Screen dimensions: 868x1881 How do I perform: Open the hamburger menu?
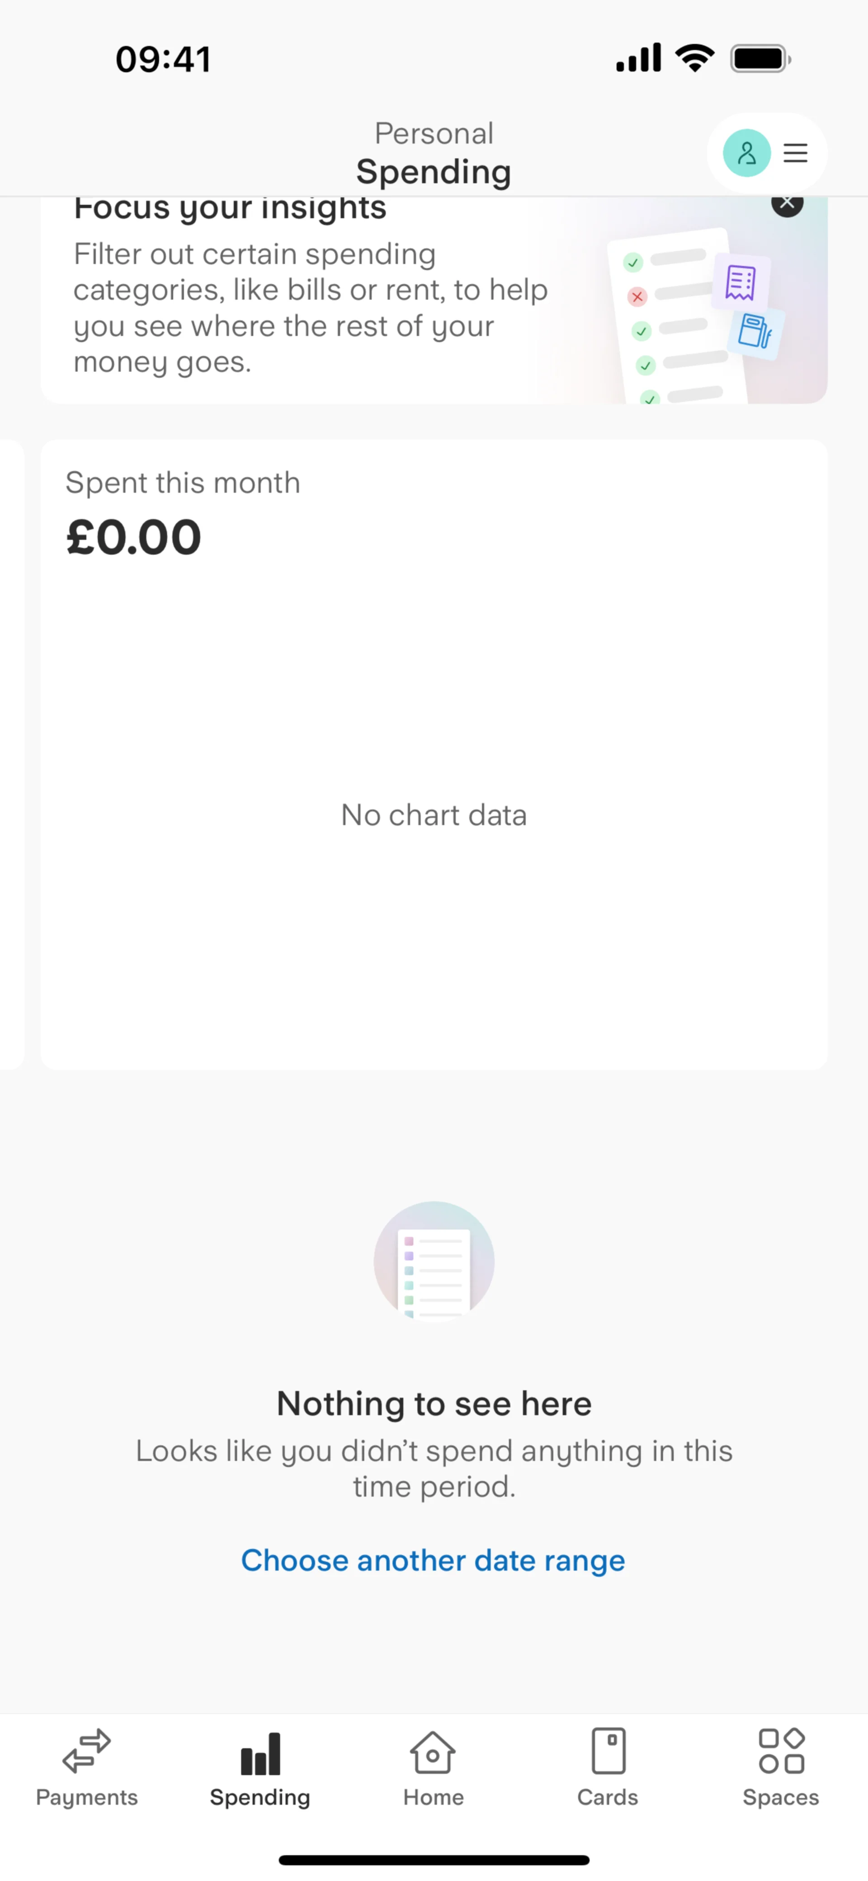[795, 153]
